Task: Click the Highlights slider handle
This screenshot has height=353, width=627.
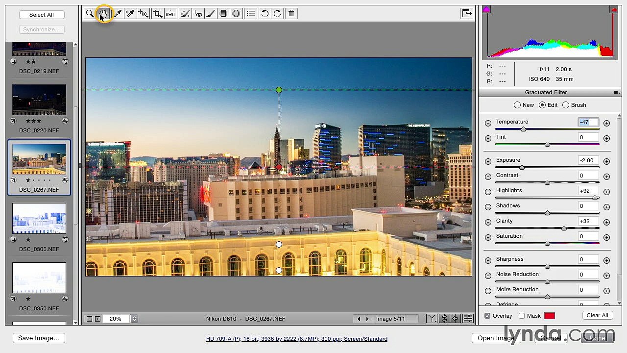Action: point(595,198)
